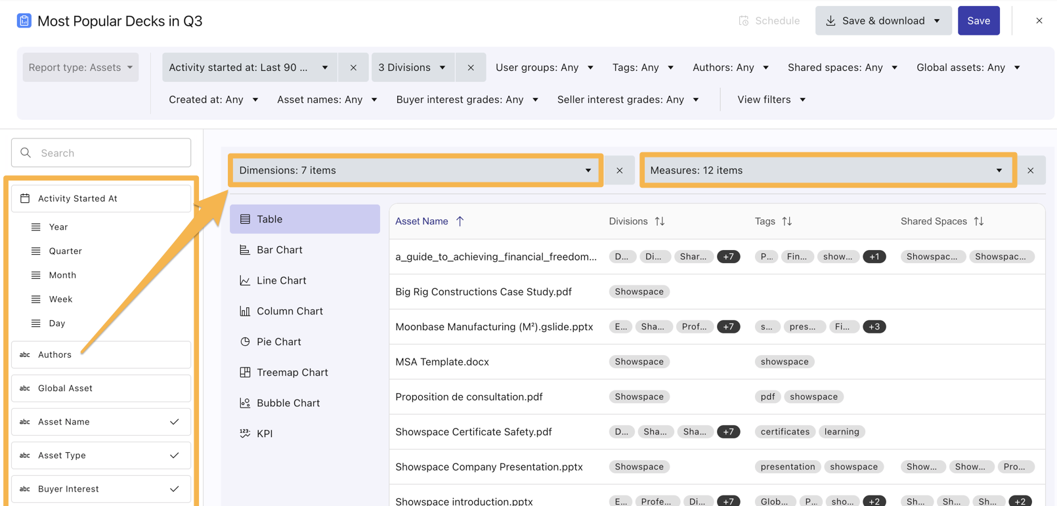Open the Dimensions: 7 items dropdown
This screenshot has height=506, width=1057.
[x=415, y=171]
